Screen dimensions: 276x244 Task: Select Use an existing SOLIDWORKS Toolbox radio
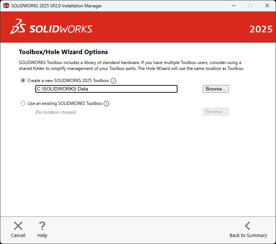point(23,104)
